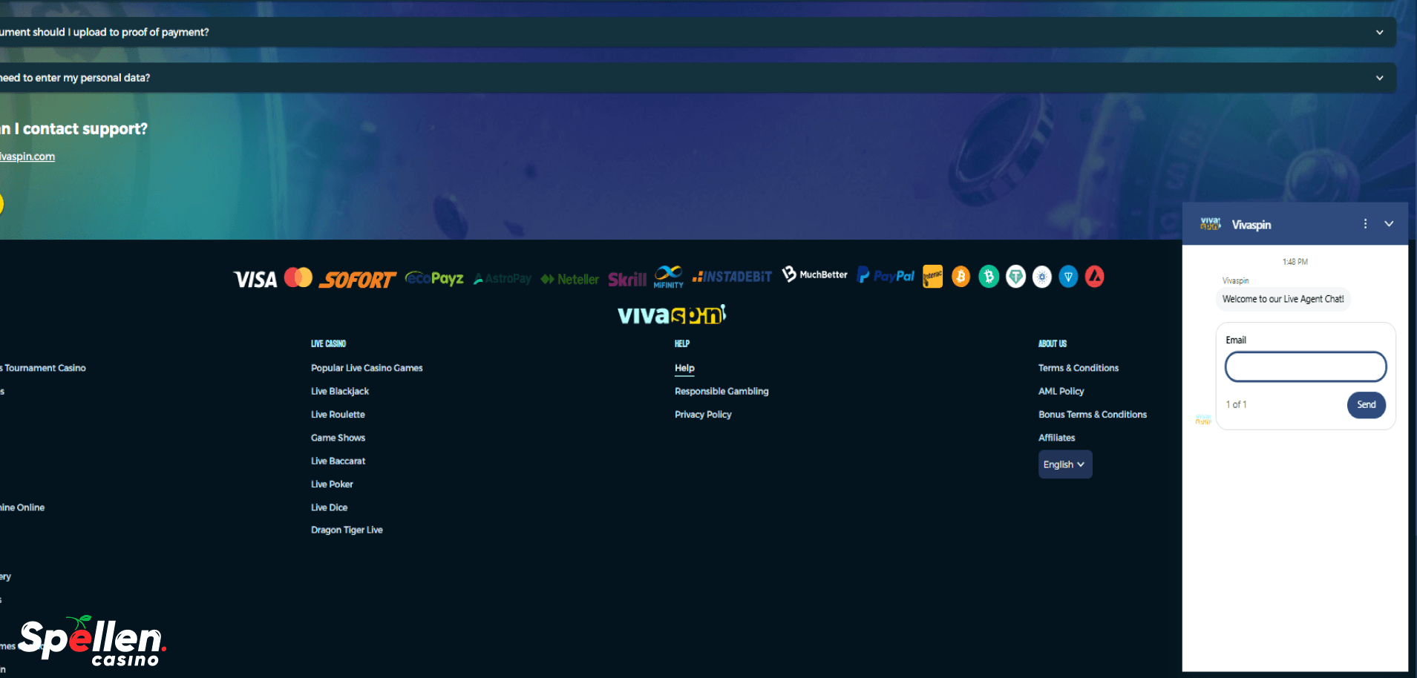Viewport: 1417px width, 678px height.
Task: Click the ABOUT US footer heading
Action: pos(1053,343)
